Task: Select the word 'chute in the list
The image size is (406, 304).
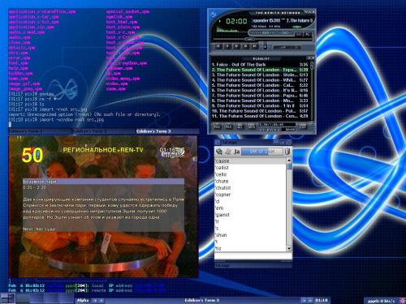Action: point(250,181)
